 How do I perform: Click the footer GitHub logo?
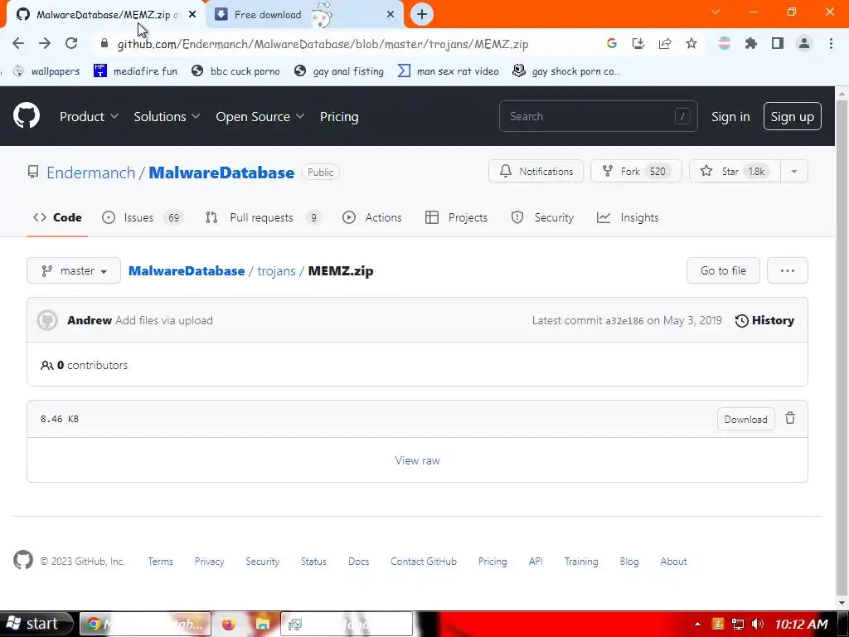(x=23, y=560)
